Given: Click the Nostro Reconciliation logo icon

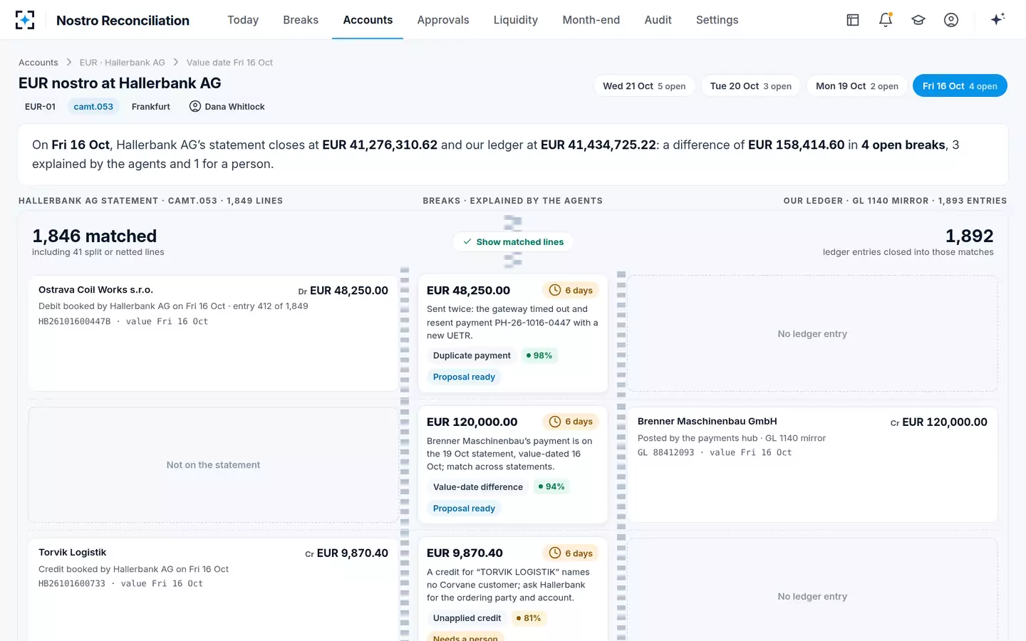Looking at the screenshot, I should (25, 20).
